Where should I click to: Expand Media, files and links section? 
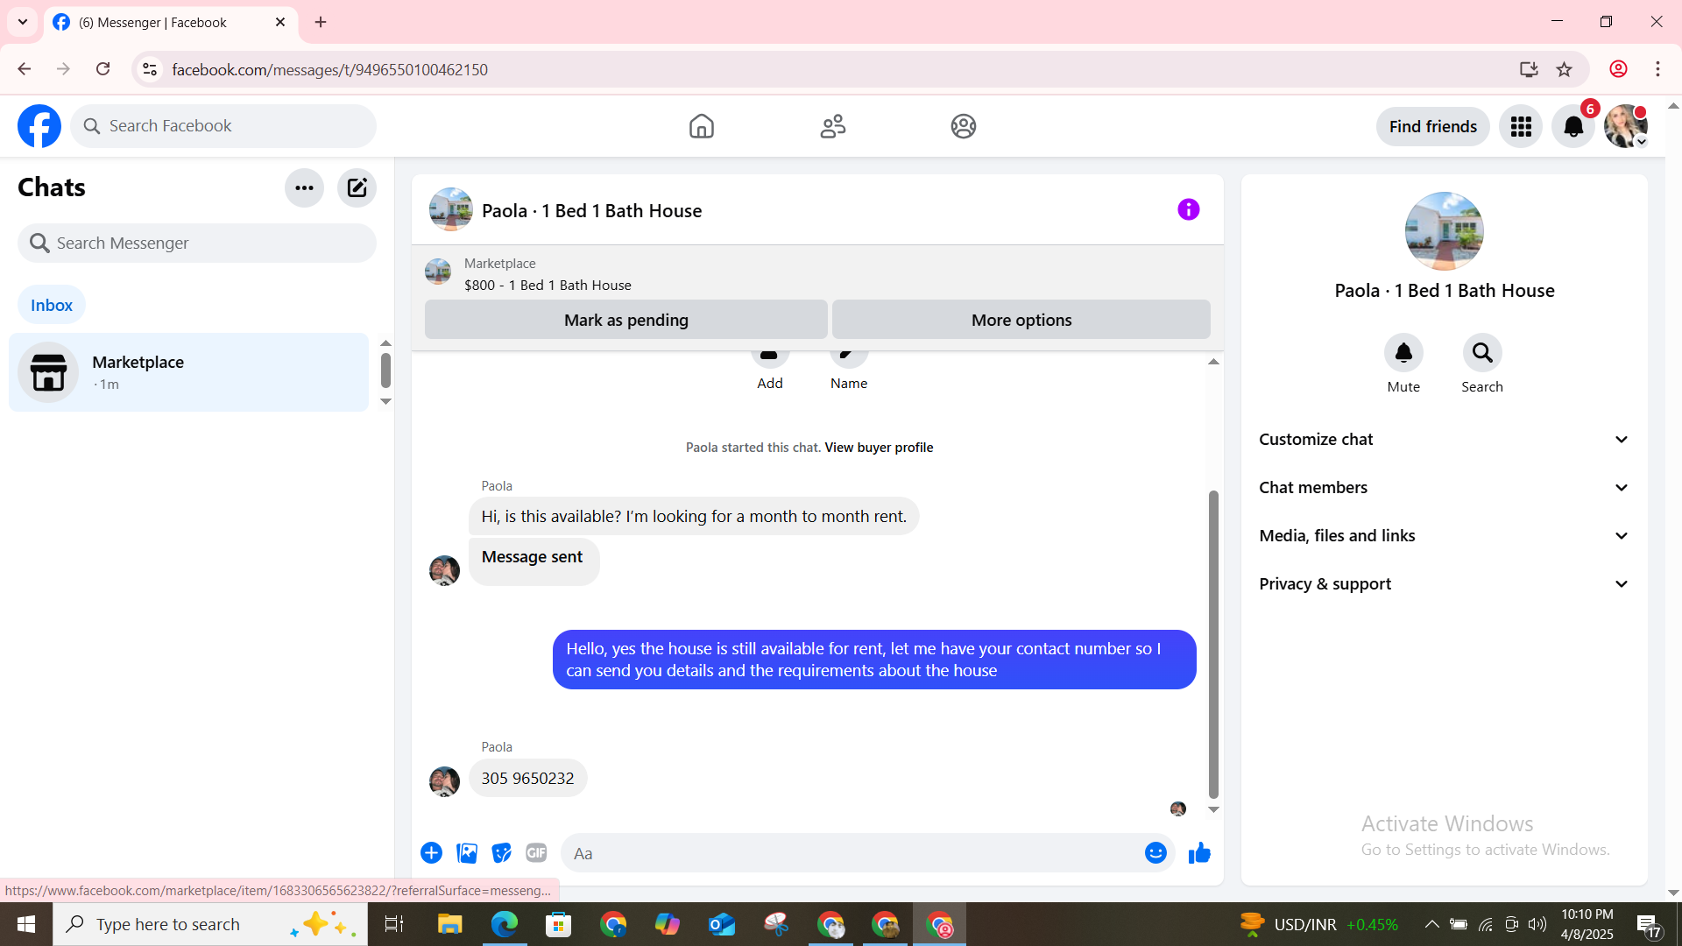click(x=1444, y=536)
